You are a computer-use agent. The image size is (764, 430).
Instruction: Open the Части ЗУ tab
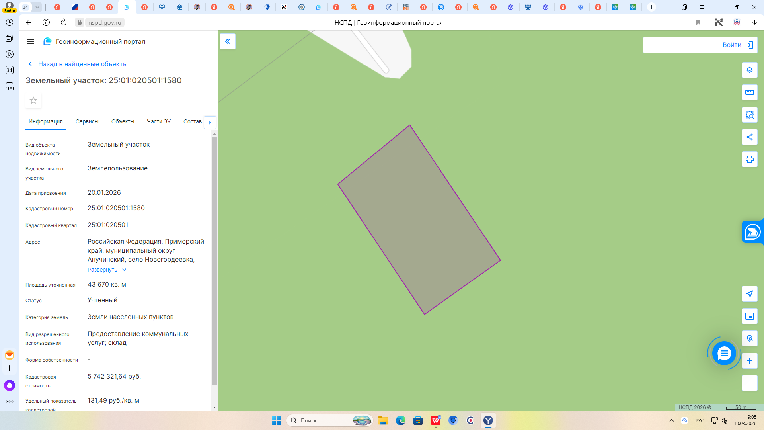click(158, 121)
